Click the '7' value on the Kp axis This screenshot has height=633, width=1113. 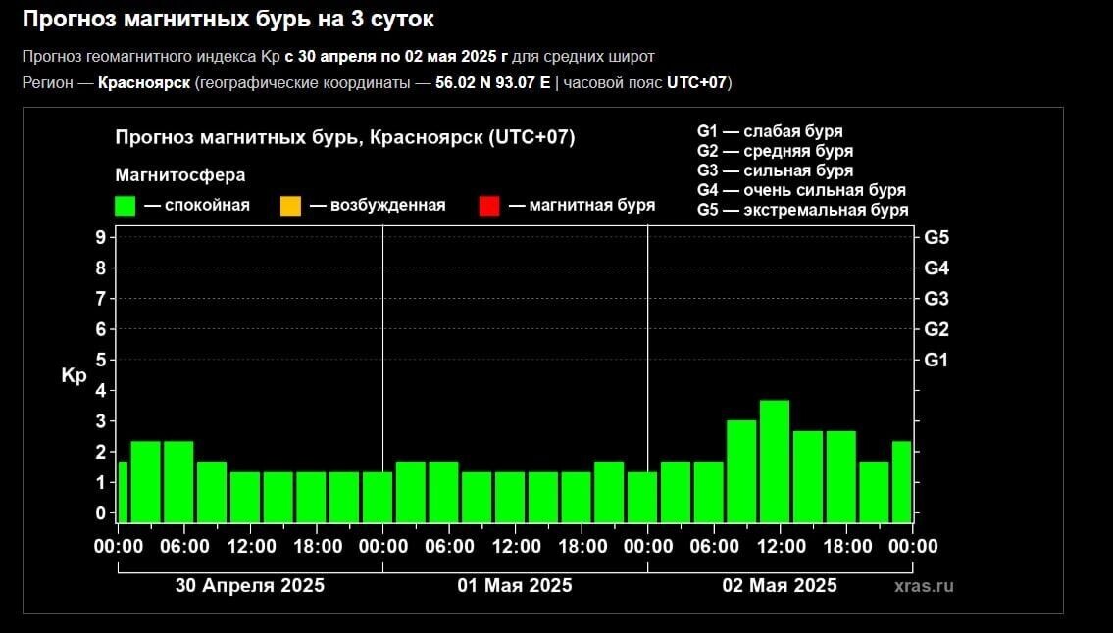pos(100,299)
